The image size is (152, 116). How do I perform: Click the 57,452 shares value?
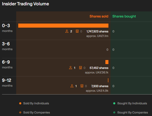[x=99, y=68]
